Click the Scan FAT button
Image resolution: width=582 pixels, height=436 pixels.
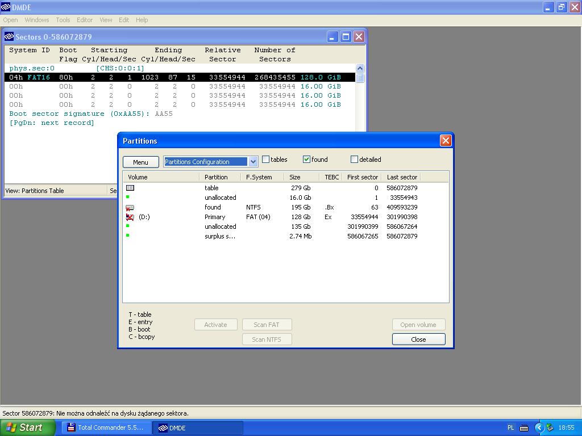(x=267, y=325)
